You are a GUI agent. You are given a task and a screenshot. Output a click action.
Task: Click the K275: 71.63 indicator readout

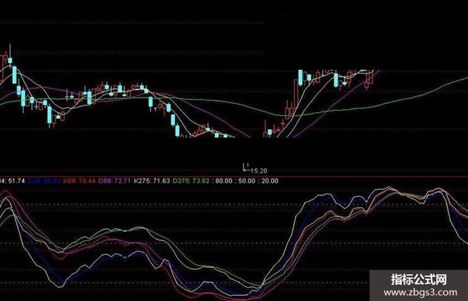tap(152, 181)
